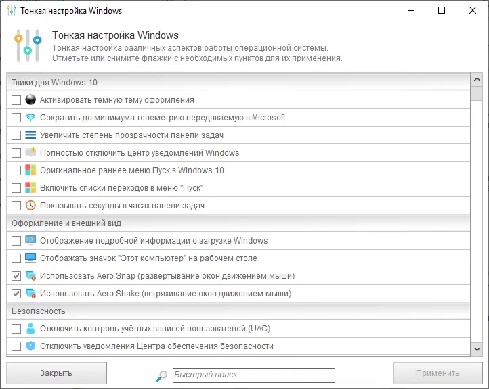The height and width of the screenshot is (389, 489).
Task: Close the window with the X button
Action: tap(473, 10)
